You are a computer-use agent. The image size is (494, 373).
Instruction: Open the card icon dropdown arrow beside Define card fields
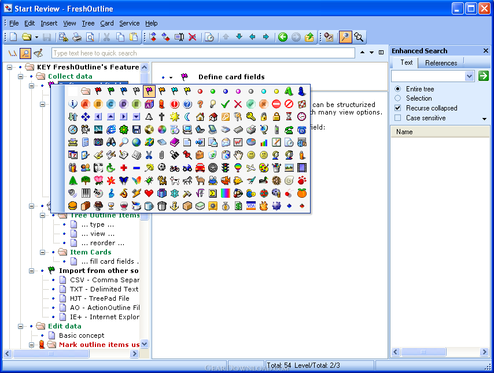pyautogui.click(x=171, y=77)
